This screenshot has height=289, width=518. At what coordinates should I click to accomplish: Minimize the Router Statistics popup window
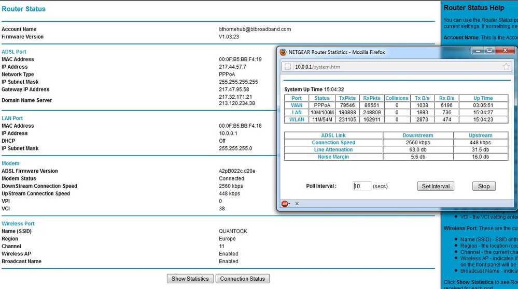pos(478,51)
